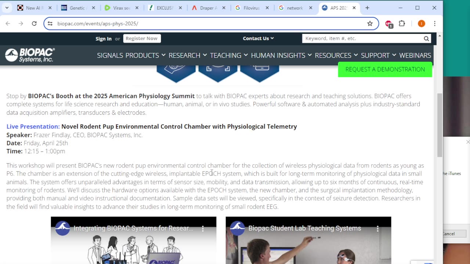Click the search magnifier icon
Screen dimensions: 470x264
(426, 38)
